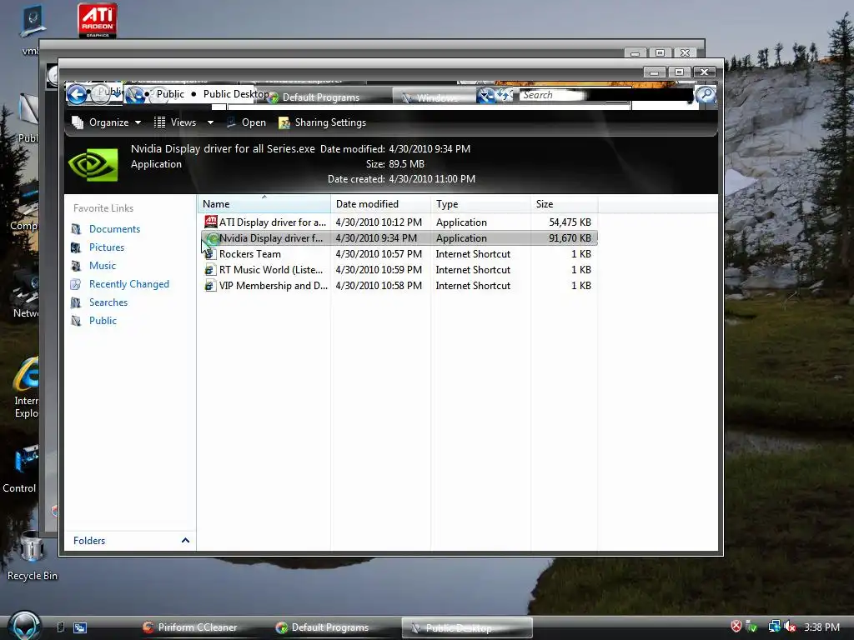Viewport: 854px width, 640px height.
Task: Click Open in the toolbar
Action: point(246,122)
